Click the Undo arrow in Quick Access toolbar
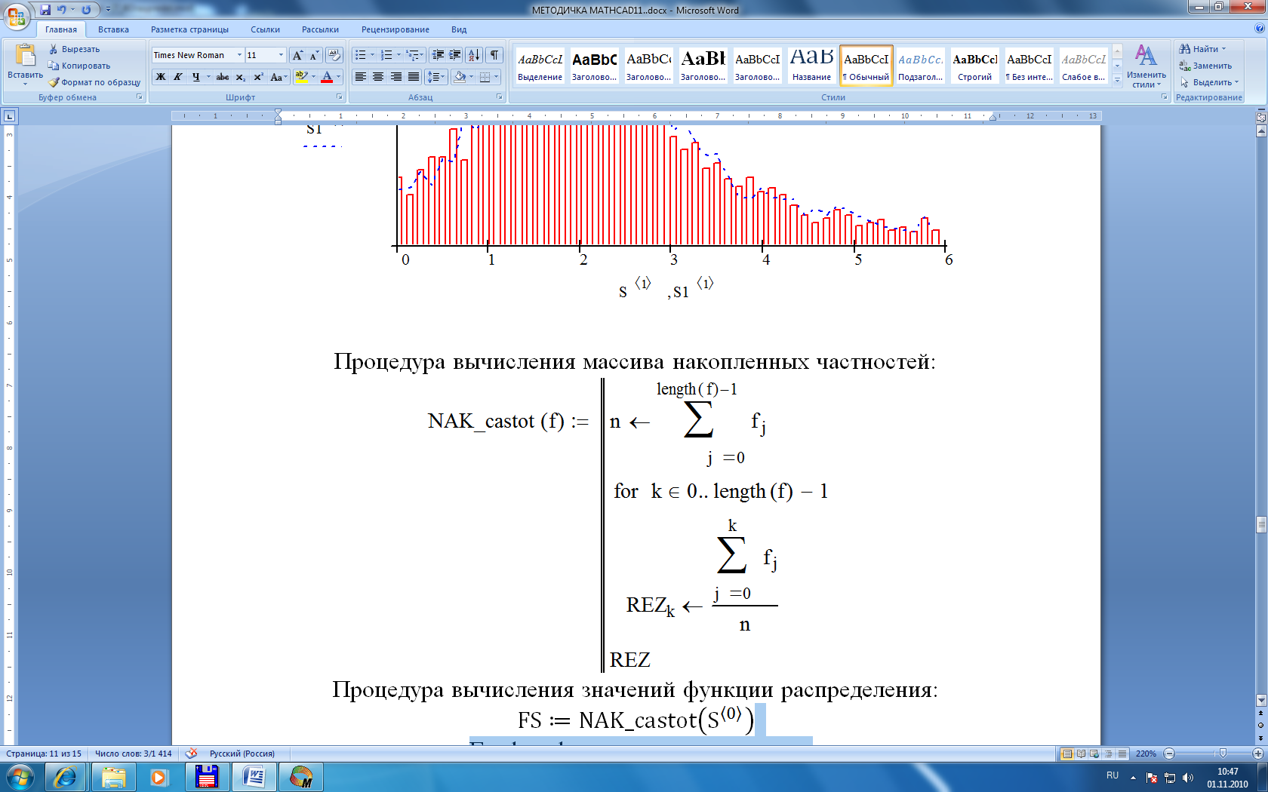The height and width of the screenshot is (792, 1268). click(x=61, y=10)
